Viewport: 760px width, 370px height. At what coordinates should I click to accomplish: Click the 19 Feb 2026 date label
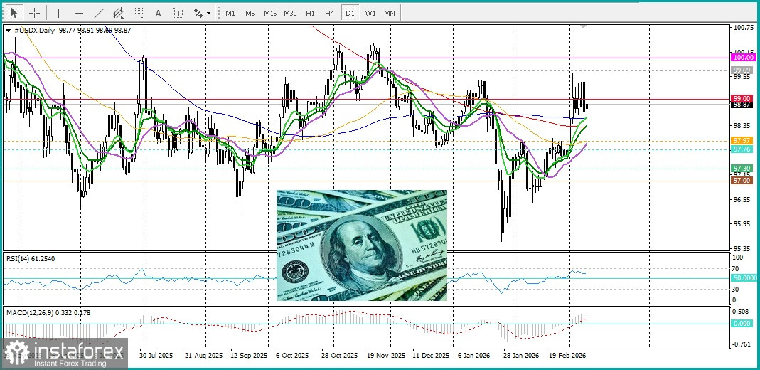click(567, 356)
